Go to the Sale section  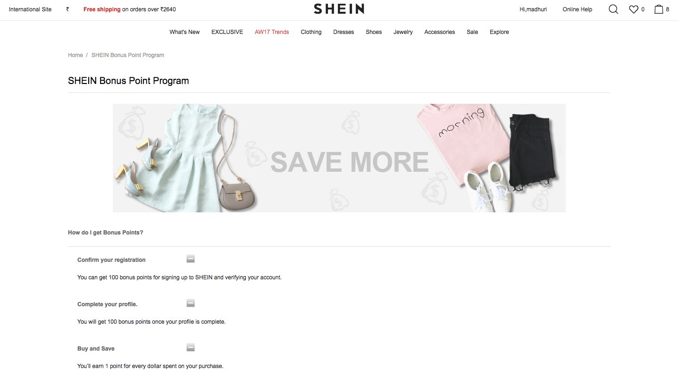(472, 32)
